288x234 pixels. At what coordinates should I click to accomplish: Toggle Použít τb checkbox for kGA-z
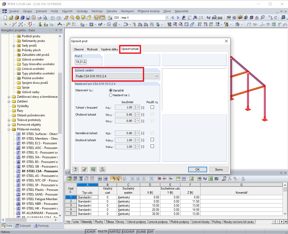(x=152, y=146)
